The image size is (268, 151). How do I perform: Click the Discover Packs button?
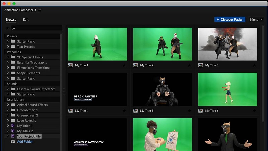230,20
